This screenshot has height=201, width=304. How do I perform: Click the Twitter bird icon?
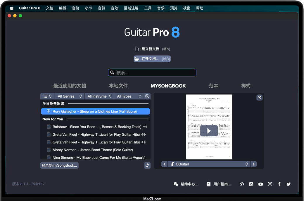[289, 184]
